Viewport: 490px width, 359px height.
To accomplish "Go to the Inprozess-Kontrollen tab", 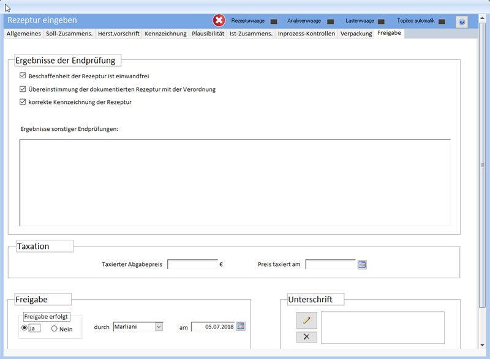I will pos(306,34).
